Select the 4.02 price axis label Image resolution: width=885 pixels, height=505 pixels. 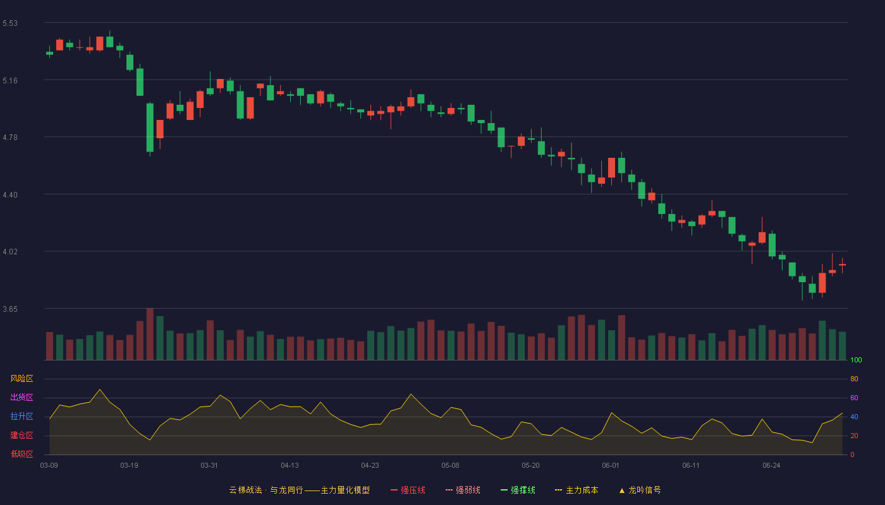tap(10, 252)
